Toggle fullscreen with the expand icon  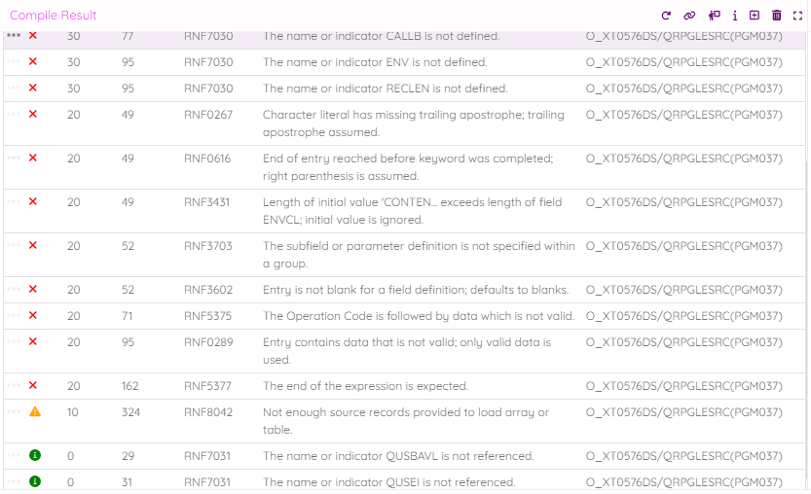click(798, 16)
